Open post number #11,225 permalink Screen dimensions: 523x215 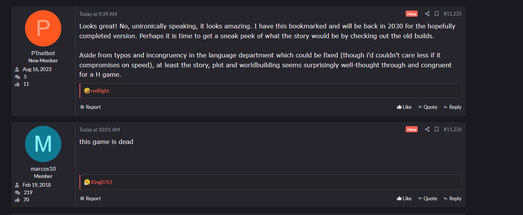(453, 14)
